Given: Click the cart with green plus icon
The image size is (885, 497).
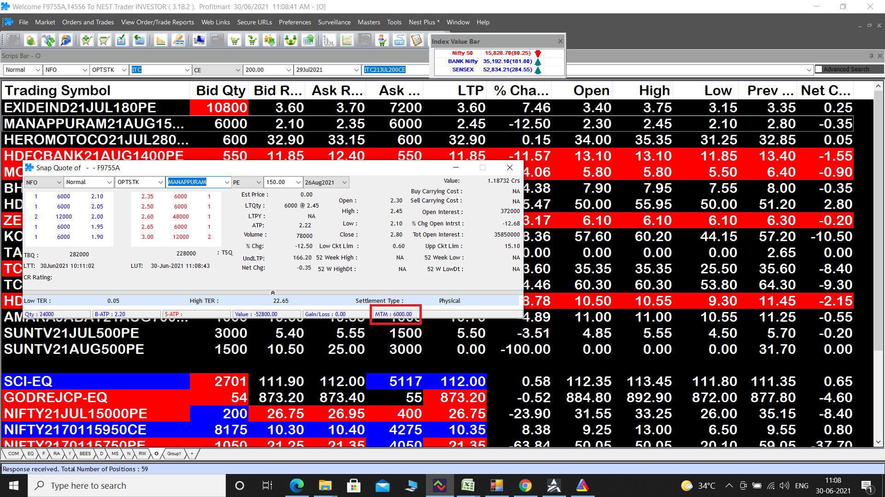Looking at the screenshot, I should tap(86, 40).
